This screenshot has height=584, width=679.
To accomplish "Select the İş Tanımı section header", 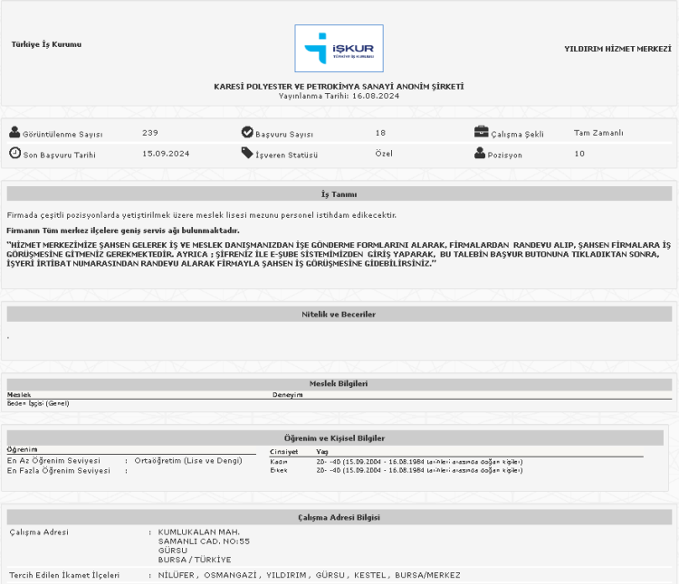I will pyautogui.click(x=339, y=194).
